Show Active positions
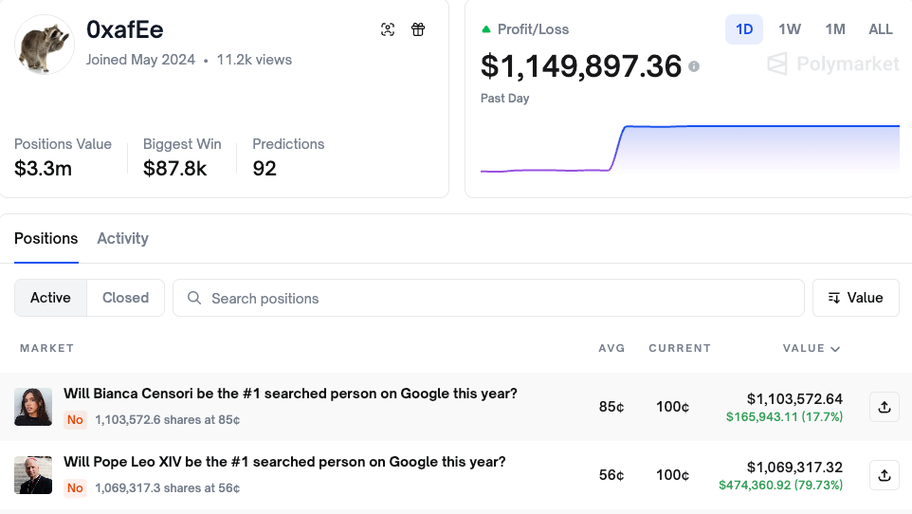912x514 pixels. click(x=50, y=298)
